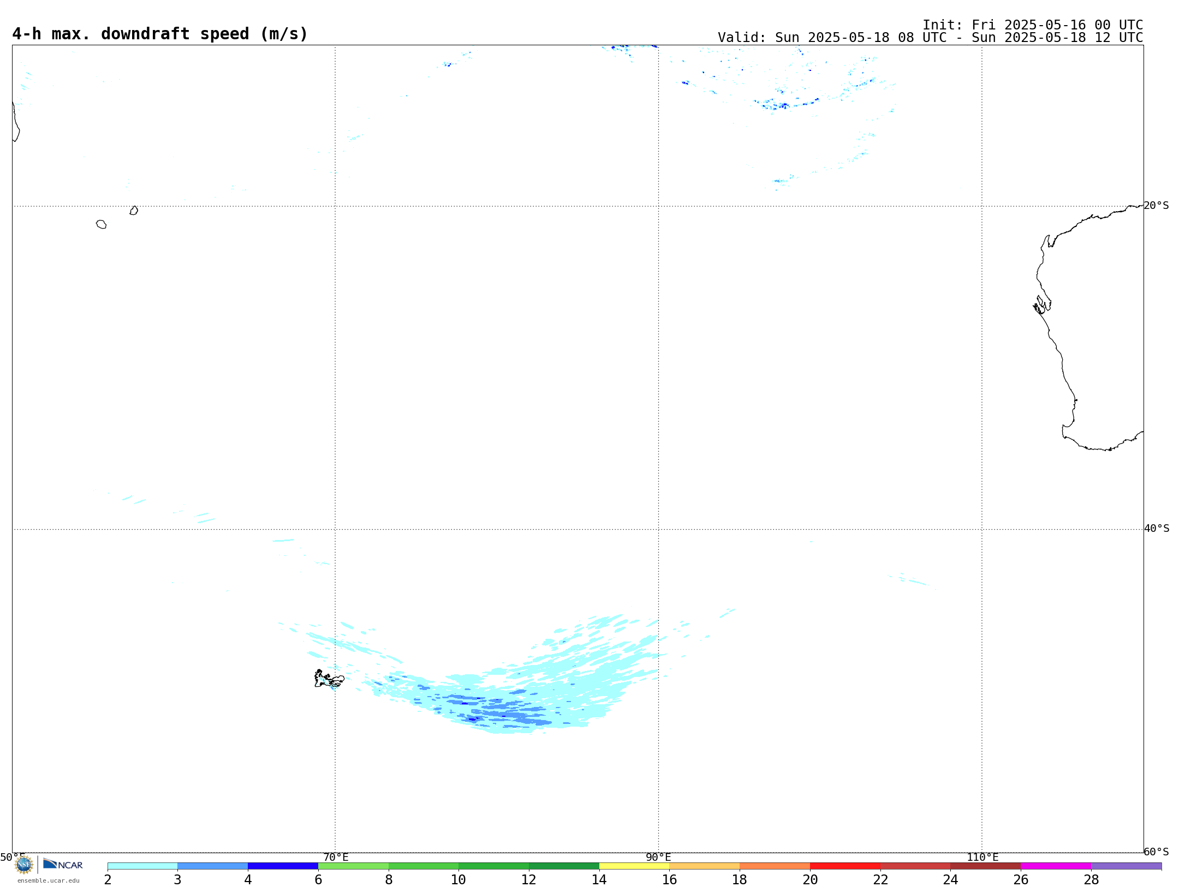Click the colorbar tick label 2
Image resolution: width=1179 pixels, height=887 pixels.
tap(108, 879)
